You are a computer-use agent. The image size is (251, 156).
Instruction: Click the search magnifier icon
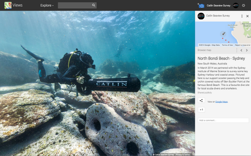[93, 5]
